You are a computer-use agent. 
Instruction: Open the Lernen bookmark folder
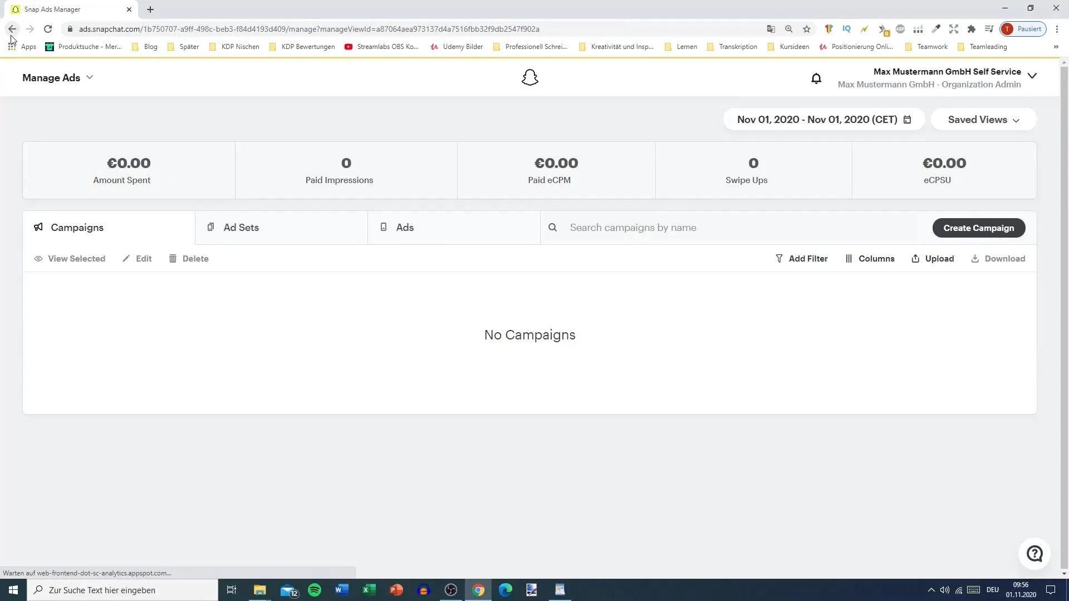(x=681, y=47)
